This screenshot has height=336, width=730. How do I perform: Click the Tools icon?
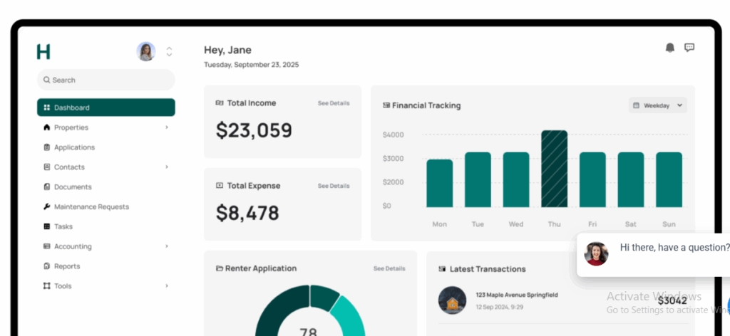click(46, 285)
